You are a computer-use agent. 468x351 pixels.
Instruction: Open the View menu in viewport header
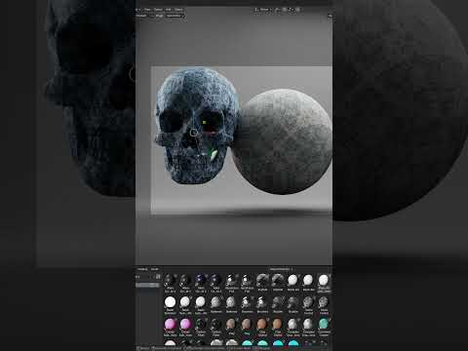click(x=147, y=10)
